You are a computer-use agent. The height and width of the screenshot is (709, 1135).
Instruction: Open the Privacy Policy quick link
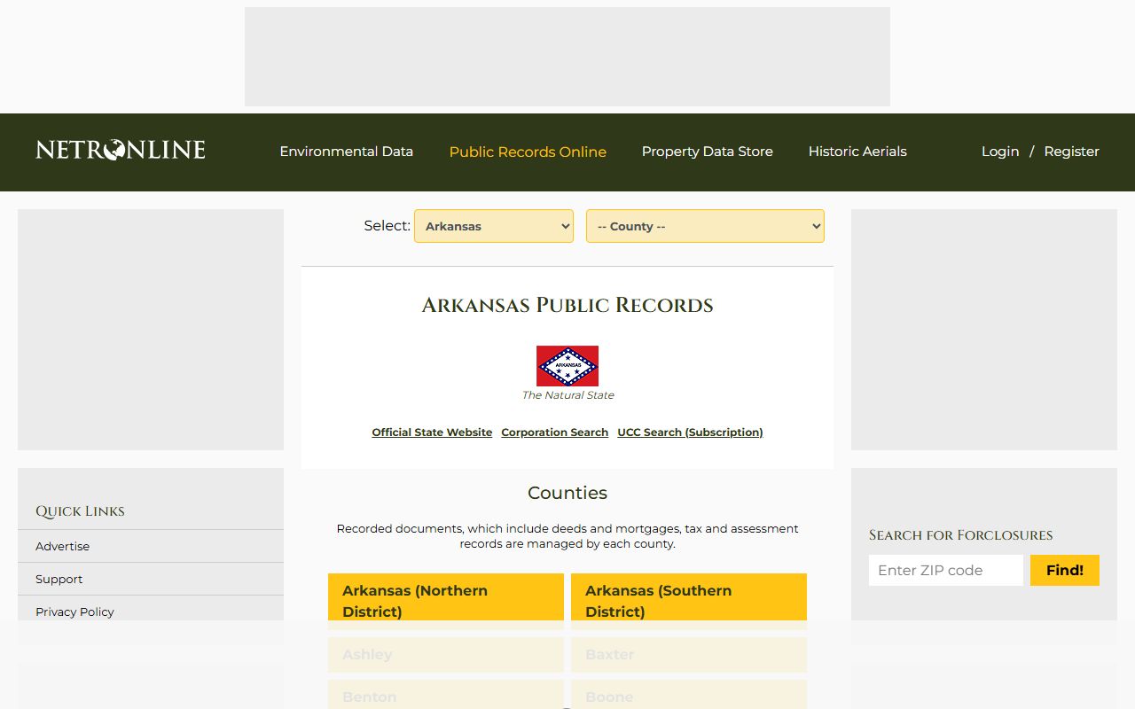[75, 612]
